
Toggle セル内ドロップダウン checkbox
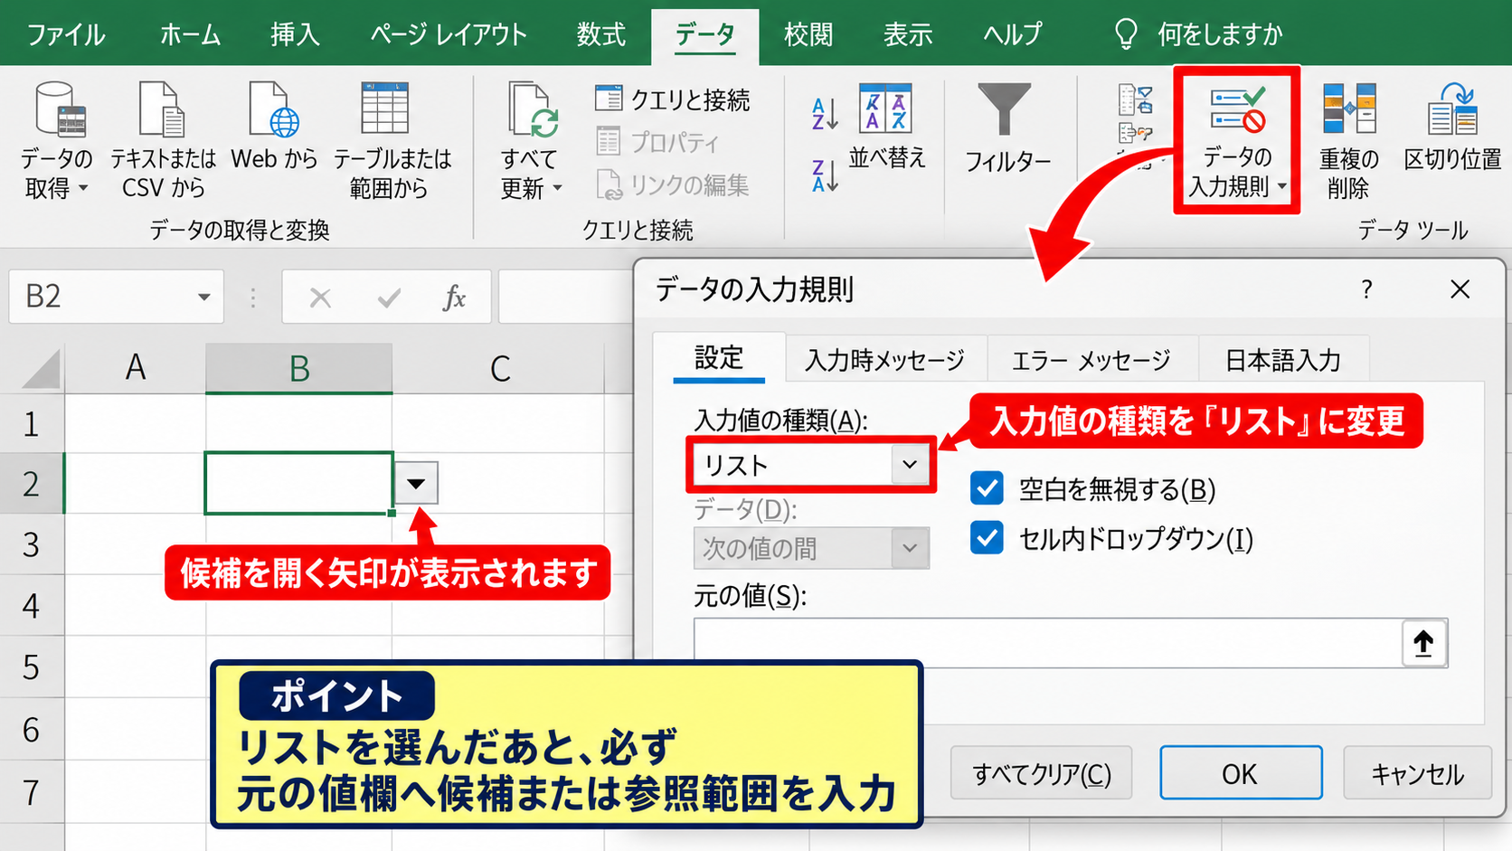click(987, 537)
